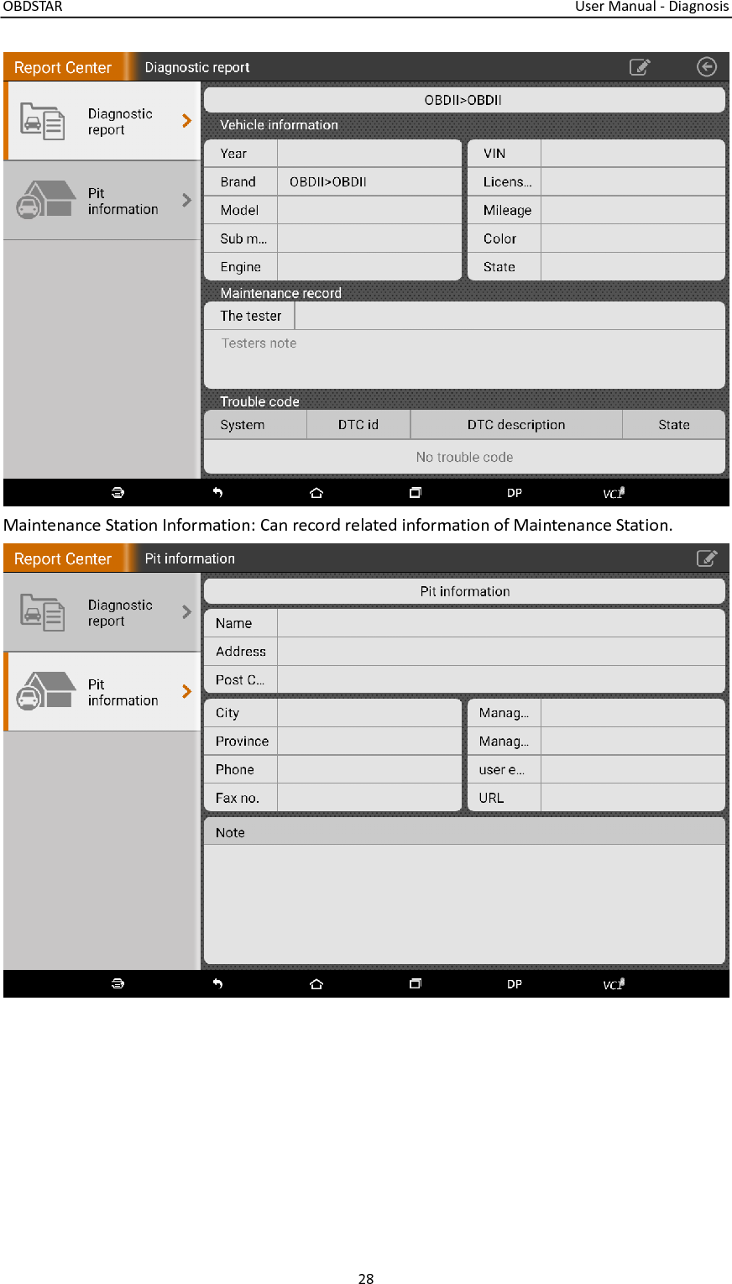Click Licens... input field
This screenshot has height=1284, width=732.
coord(633,181)
